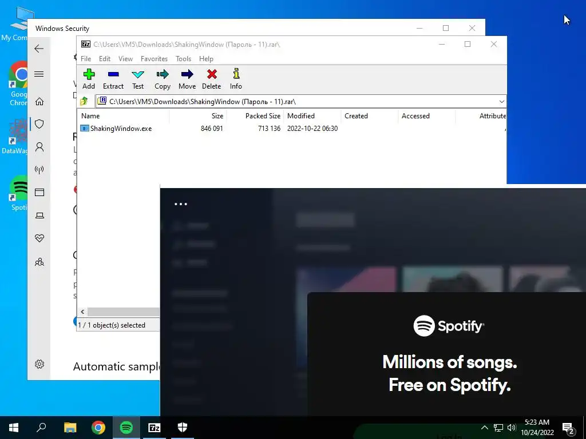
Task: Open the Tools menu
Action: point(183,59)
